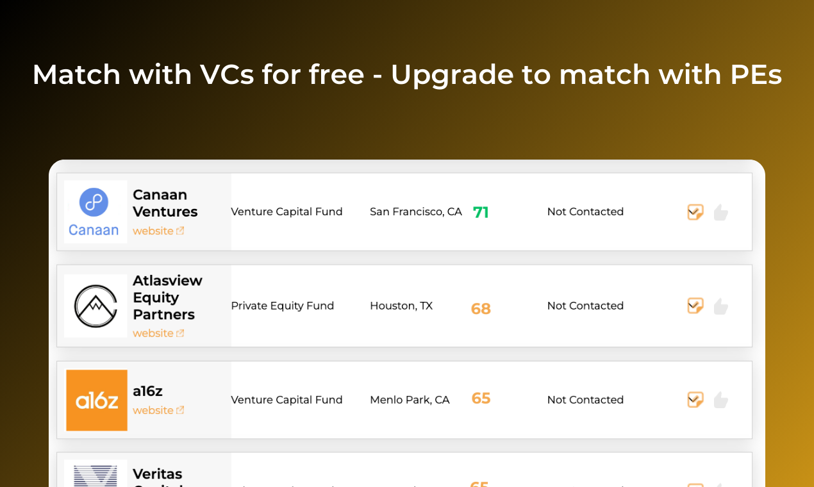Select the Atlasview mountain logo thumbnail

click(x=96, y=306)
